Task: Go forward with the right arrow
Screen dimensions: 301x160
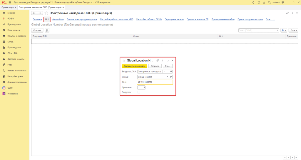Action: click(40, 13)
